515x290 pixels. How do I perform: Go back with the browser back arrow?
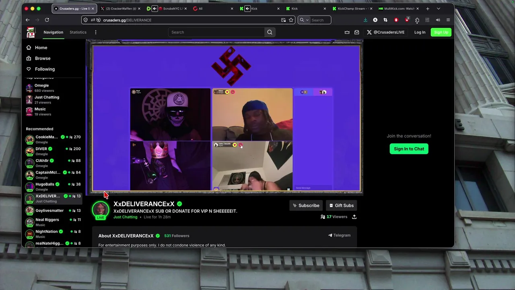[27, 20]
